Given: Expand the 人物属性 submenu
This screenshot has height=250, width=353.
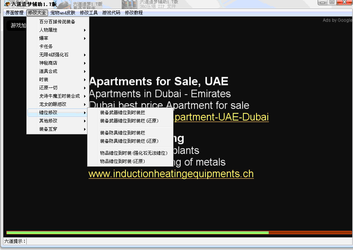Looking at the screenshot, I should point(58,30).
